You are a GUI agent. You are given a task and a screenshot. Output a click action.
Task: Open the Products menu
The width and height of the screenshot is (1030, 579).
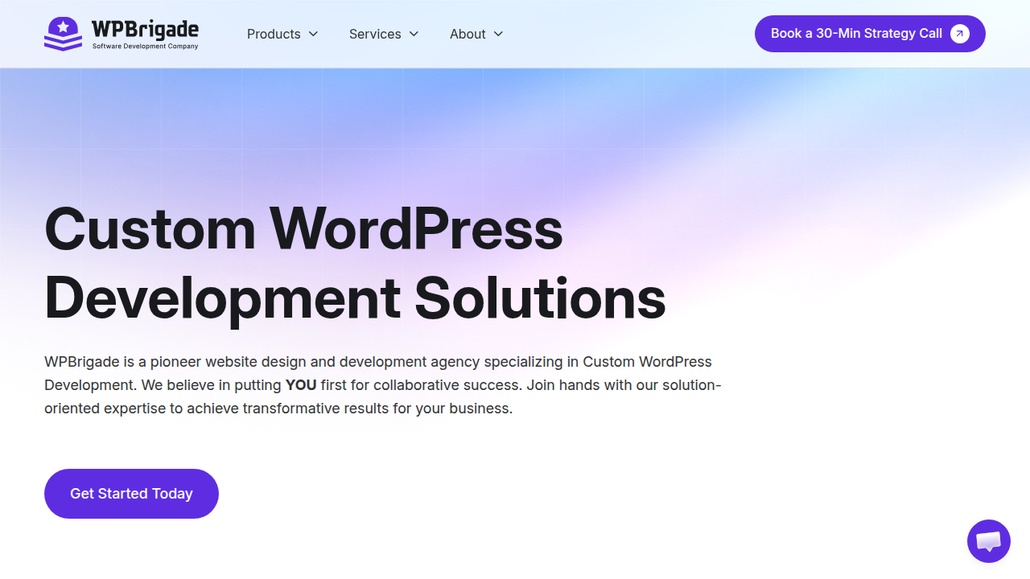coord(282,34)
